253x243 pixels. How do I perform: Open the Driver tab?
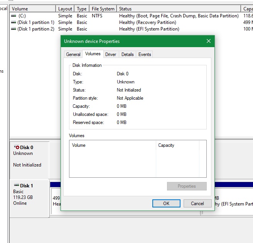(111, 54)
